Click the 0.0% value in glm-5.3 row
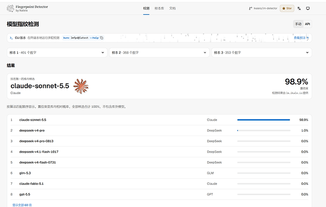 point(305,173)
